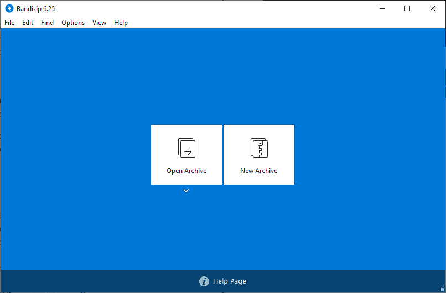Viewport: 446px width, 293px height.
Task: Maximize the Bandizip window
Action: 407,8
